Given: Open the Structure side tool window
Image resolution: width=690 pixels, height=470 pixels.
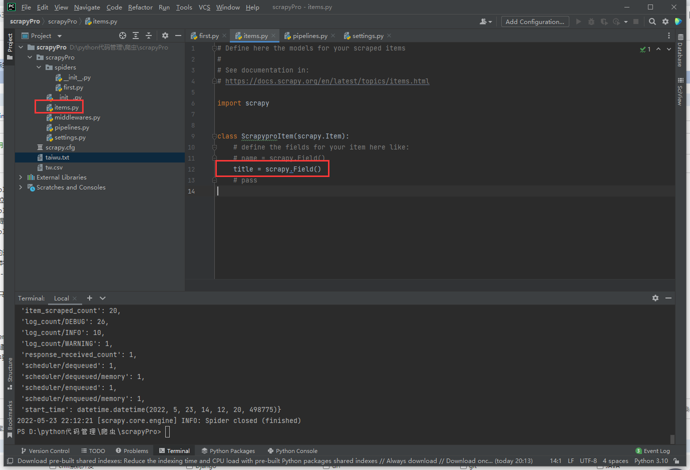Looking at the screenshot, I should point(10,373).
